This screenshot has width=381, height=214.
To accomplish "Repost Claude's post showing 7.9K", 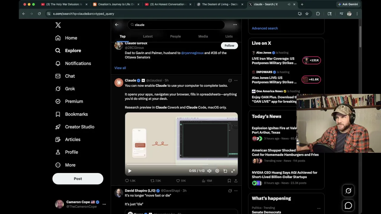I will pyautogui.click(x=155, y=181).
